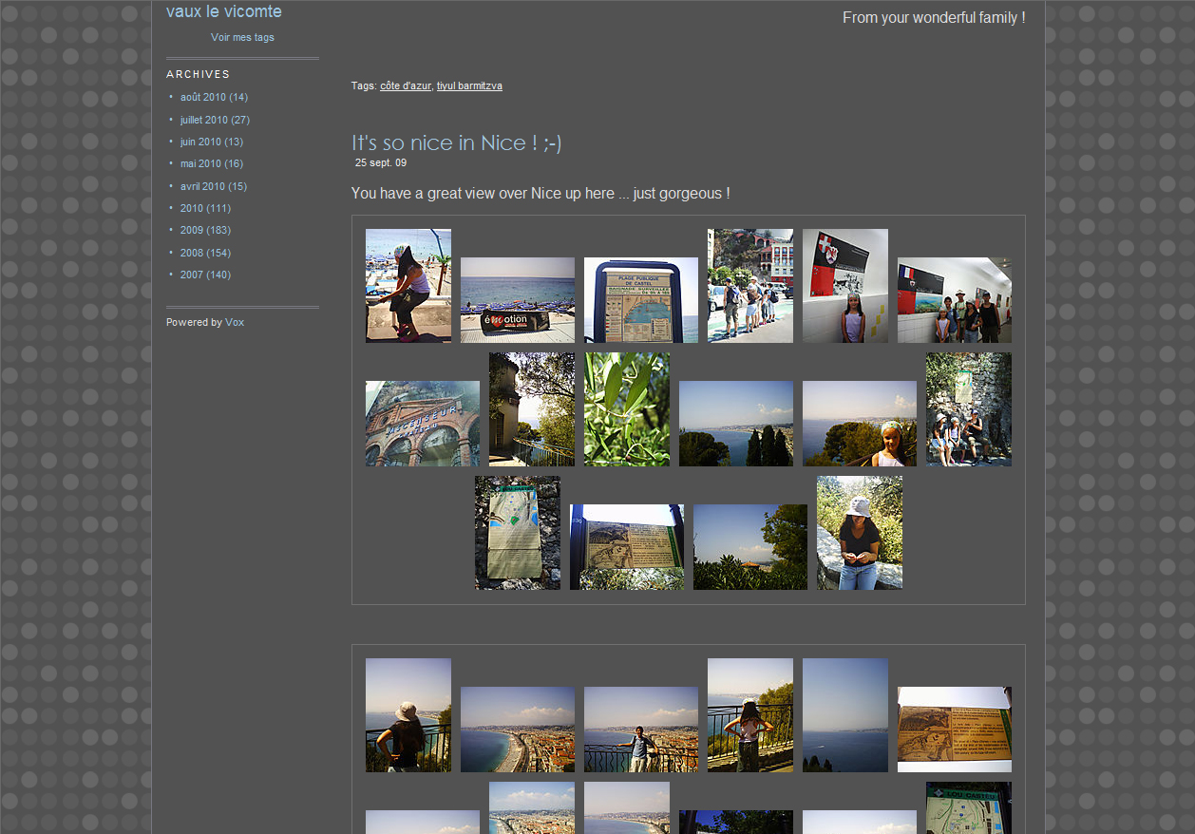
Task: View the girl sitting on beach railing photo
Action: 408,285
